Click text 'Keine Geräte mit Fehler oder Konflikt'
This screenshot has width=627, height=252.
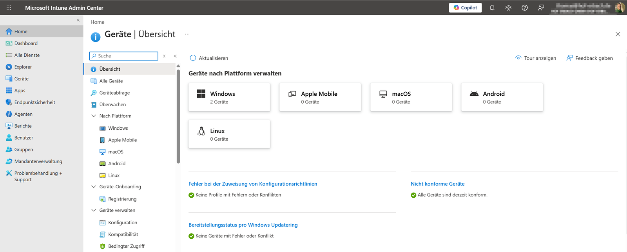click(x=234, y=236)
